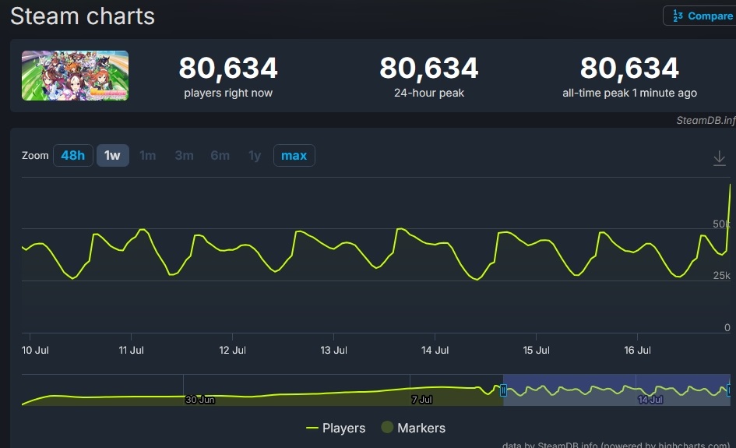This screenshot has width=736, height=448.
Task: Select the 48h zoom range
Action: pos(72,156)
